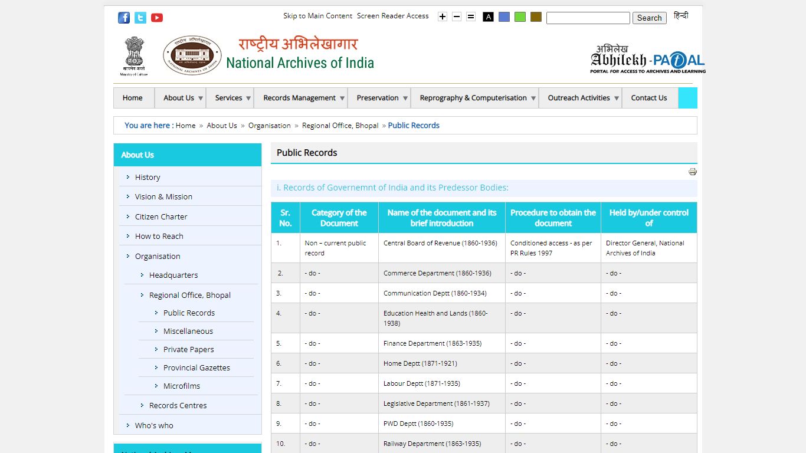Focus the site search text box
The width and height of the screenshot is (806, 453).
[x=588, y=18]
